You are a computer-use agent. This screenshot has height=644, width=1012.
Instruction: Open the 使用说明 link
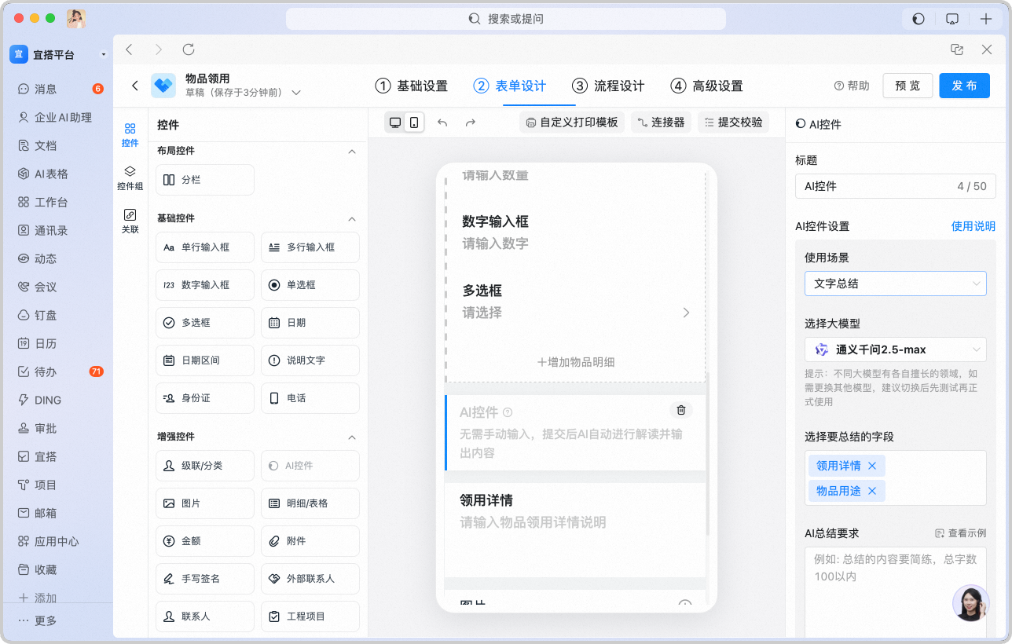tap(973, 226)
